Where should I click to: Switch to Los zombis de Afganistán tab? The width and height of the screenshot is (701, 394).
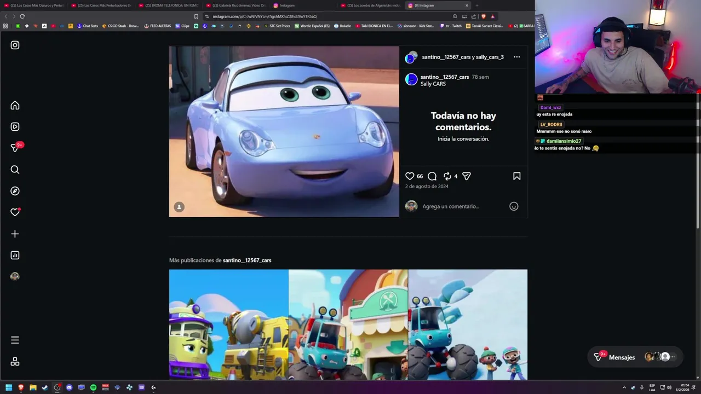(371, 5)
